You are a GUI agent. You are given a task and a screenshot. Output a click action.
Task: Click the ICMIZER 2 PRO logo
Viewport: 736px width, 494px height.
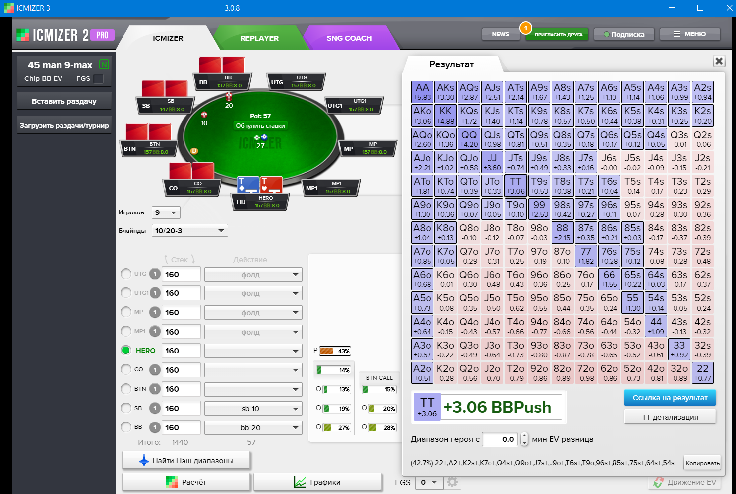coord(65,35)
